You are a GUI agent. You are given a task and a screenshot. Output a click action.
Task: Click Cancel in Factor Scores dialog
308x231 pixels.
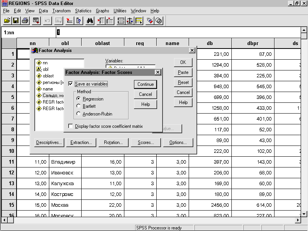pos(146,94)
